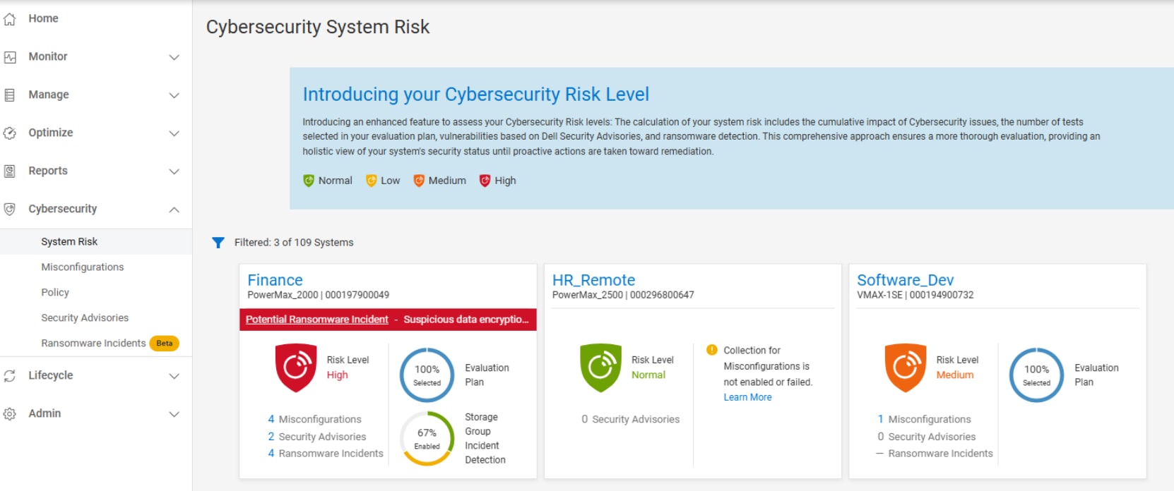Click VMAX-1SE | 000194900732 text
The image size is (1174, 491).
915,295
